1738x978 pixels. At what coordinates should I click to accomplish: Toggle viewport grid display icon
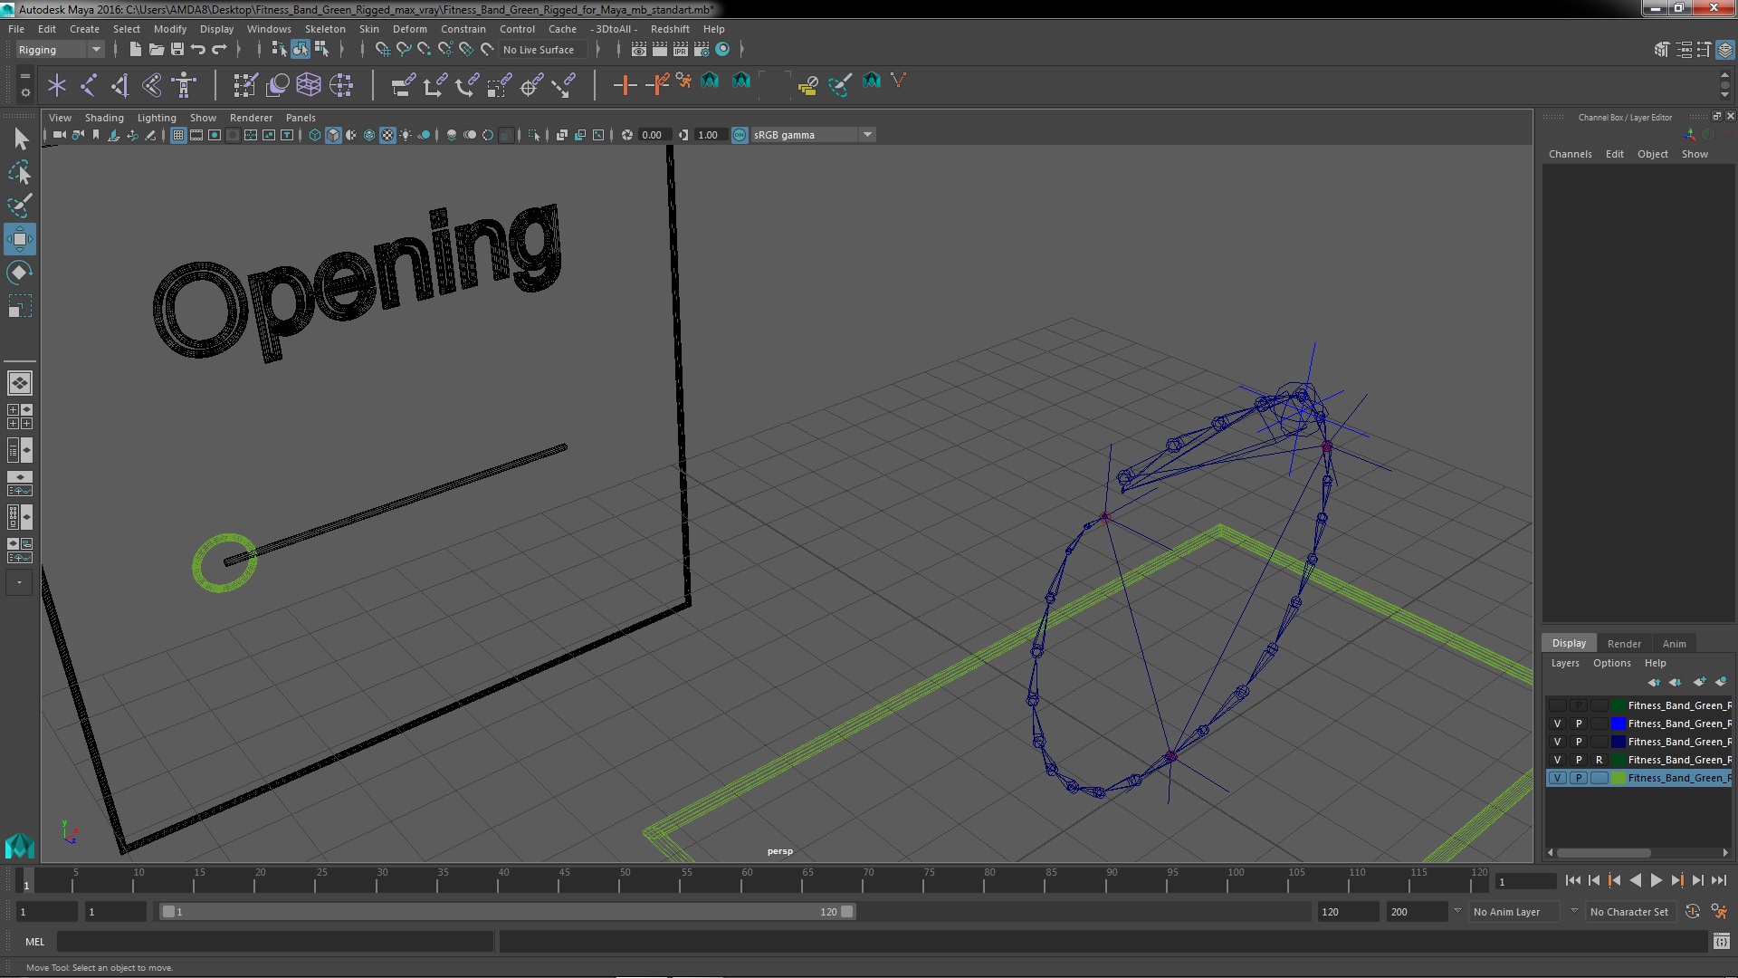(x=178, y=135)
